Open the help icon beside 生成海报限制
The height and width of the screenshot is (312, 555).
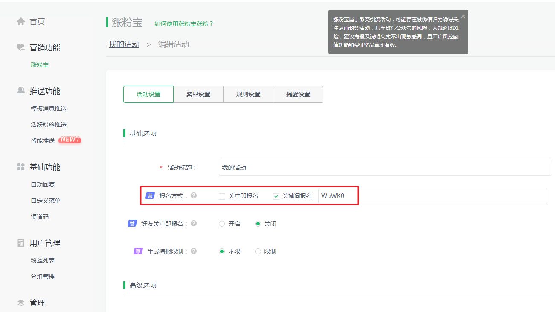pyautogui.click(x=195, y=251)
